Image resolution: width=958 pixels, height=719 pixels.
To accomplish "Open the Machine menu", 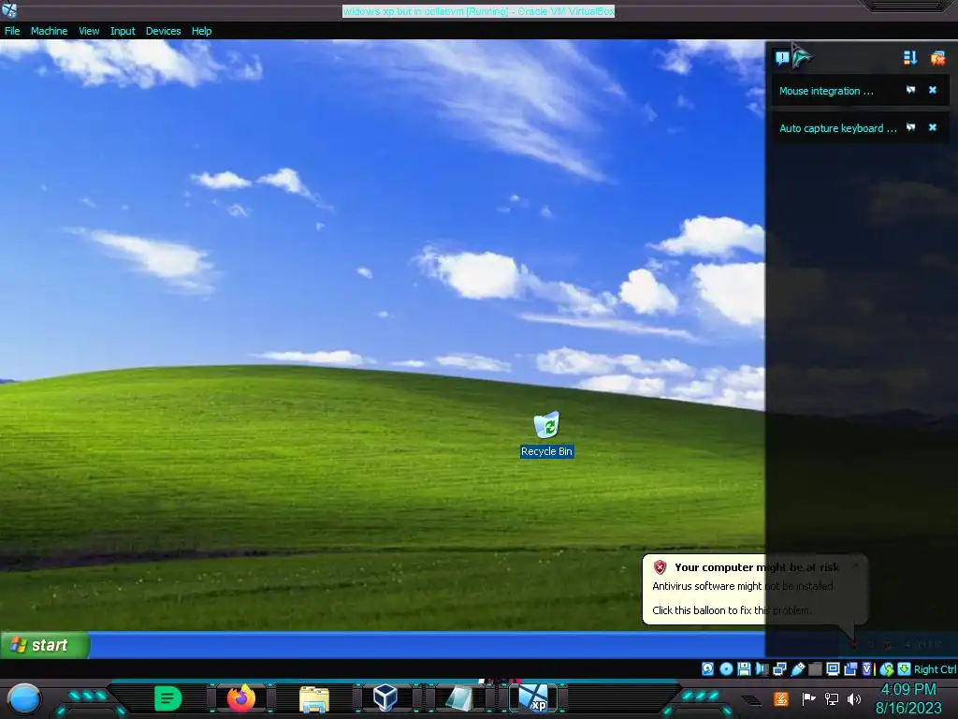I will 49,31.
